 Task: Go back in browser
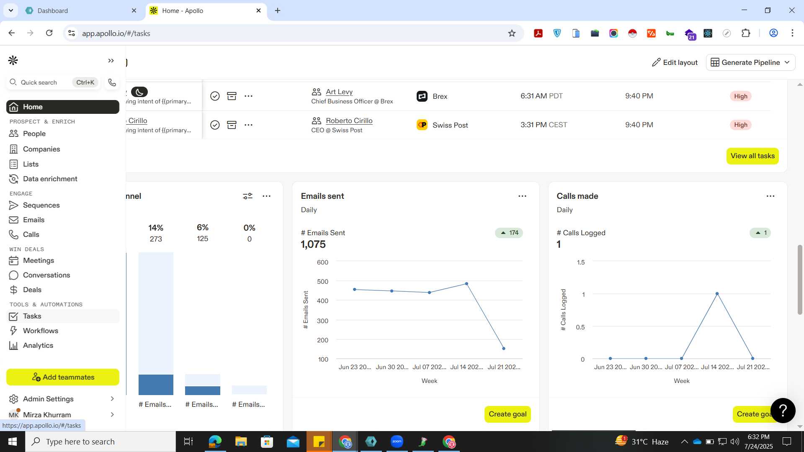pyautogui.click(x=12, y=33)
